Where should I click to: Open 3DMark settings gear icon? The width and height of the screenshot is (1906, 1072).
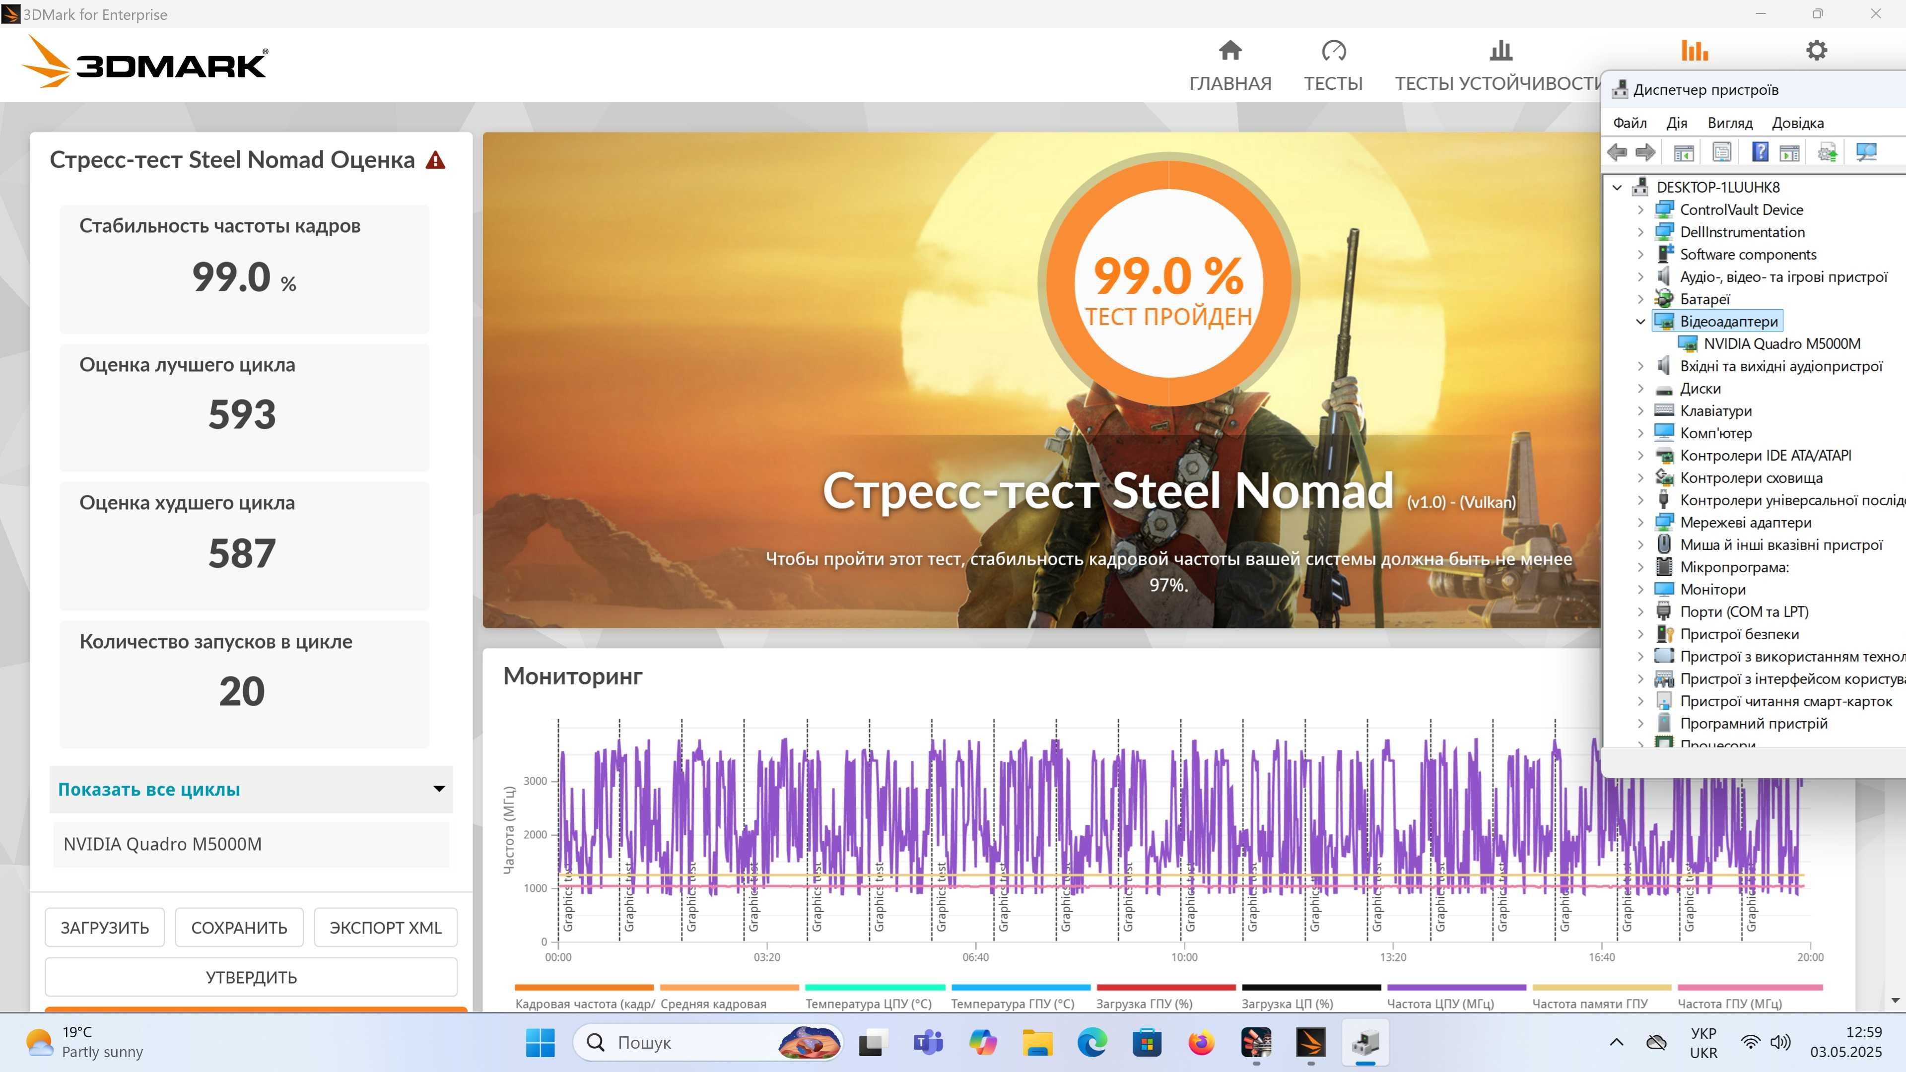[x=1817, y=50]
